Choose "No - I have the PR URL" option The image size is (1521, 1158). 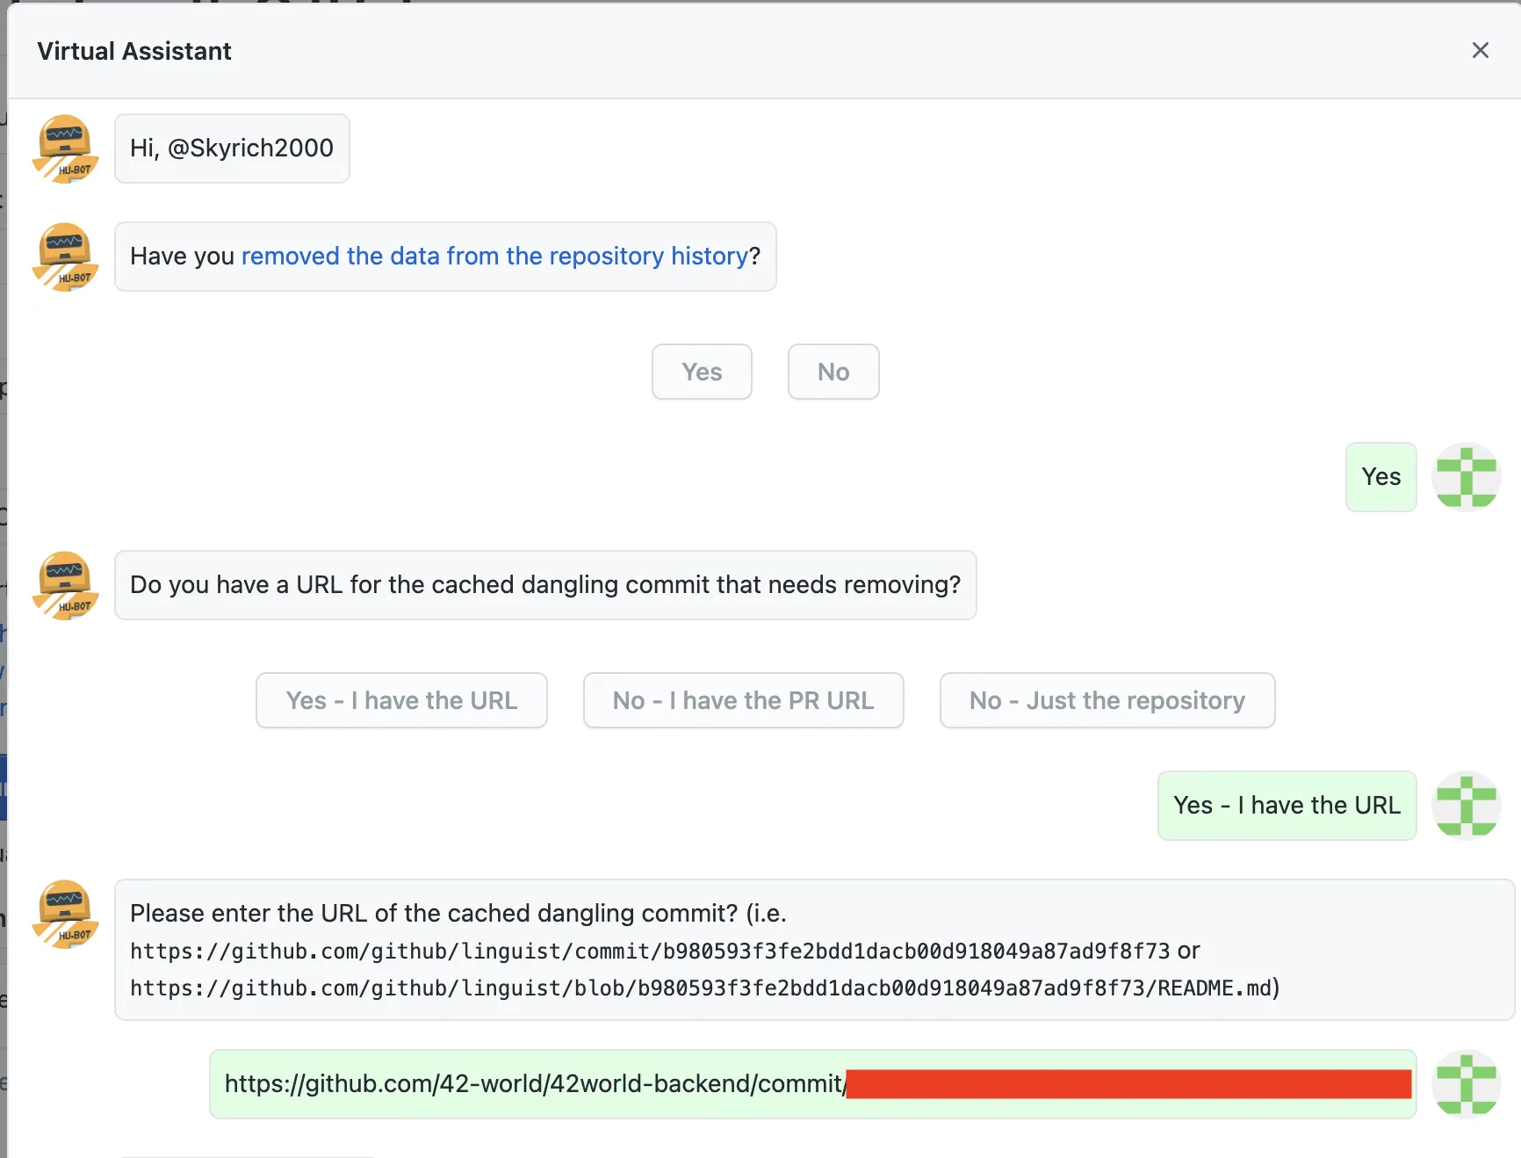coord(743,700)
